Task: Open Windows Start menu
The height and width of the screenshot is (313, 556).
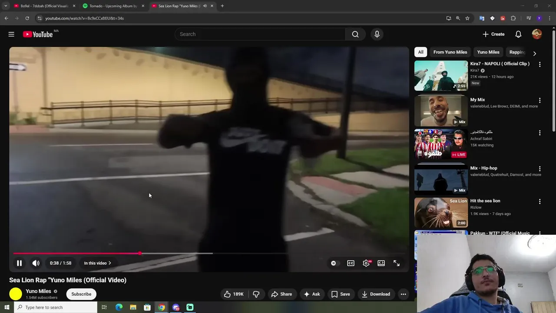Action: pyautogui.click(x=7, y=307)
